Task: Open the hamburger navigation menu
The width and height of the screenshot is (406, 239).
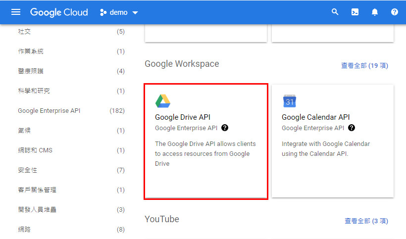Action: point(16,12)
